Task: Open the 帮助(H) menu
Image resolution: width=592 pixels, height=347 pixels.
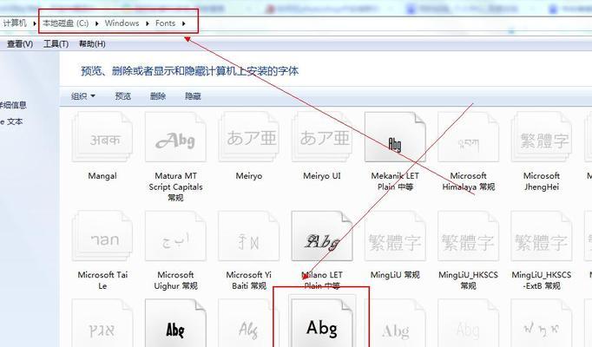Action: (x=92, y=44)
